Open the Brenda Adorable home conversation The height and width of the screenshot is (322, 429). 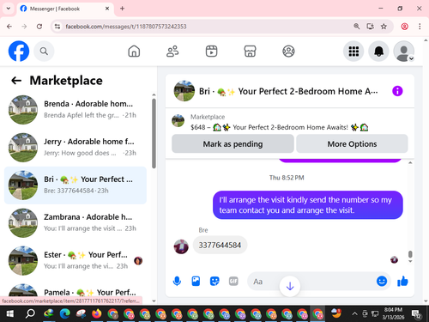click(76, 110)
